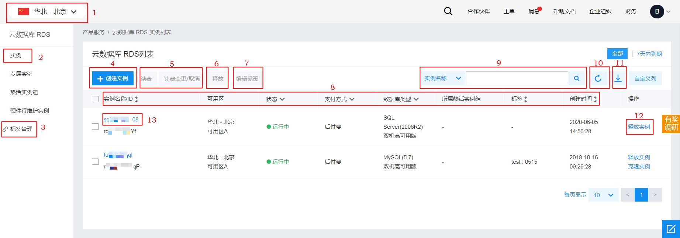Expand the account menu chevron beside avatar
This screenshot has height=238, width=680.
[x=668, y=12]
